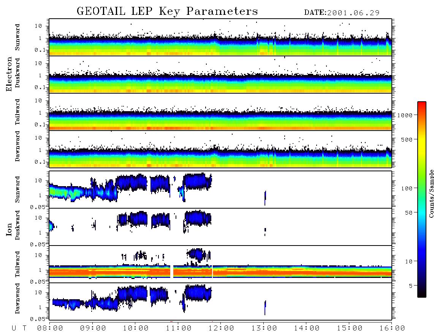Click the colorbar tick value 1000

405,115
